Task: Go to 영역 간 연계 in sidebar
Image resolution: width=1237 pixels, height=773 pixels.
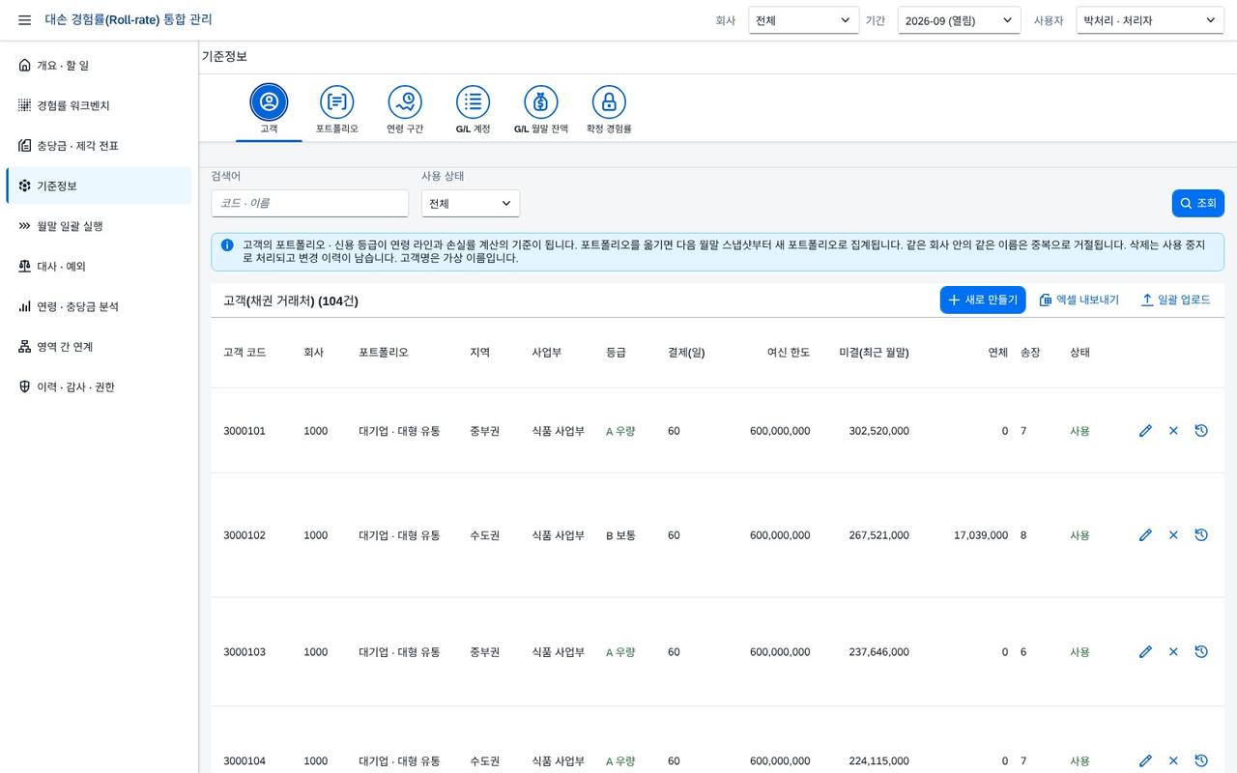Action: tap(99, 347)
